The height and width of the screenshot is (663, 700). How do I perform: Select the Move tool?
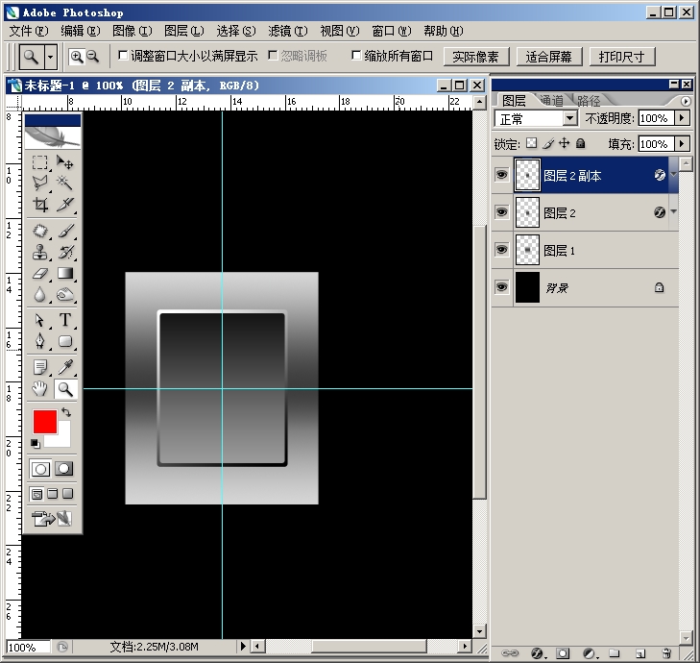65,162
